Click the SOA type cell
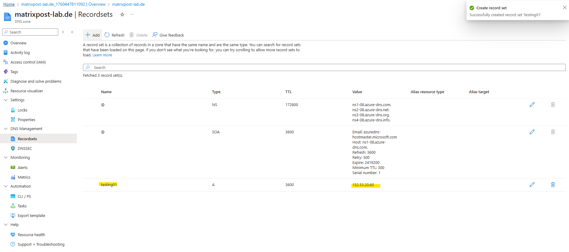The height and width of the screenshot is (252, 569). pos(216,132)
